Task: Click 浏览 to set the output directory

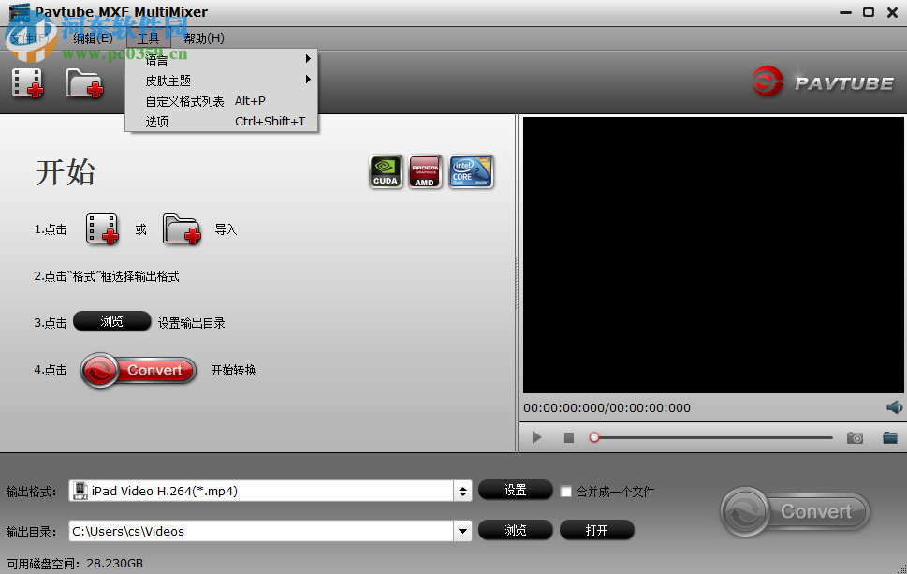Action: 514,530
